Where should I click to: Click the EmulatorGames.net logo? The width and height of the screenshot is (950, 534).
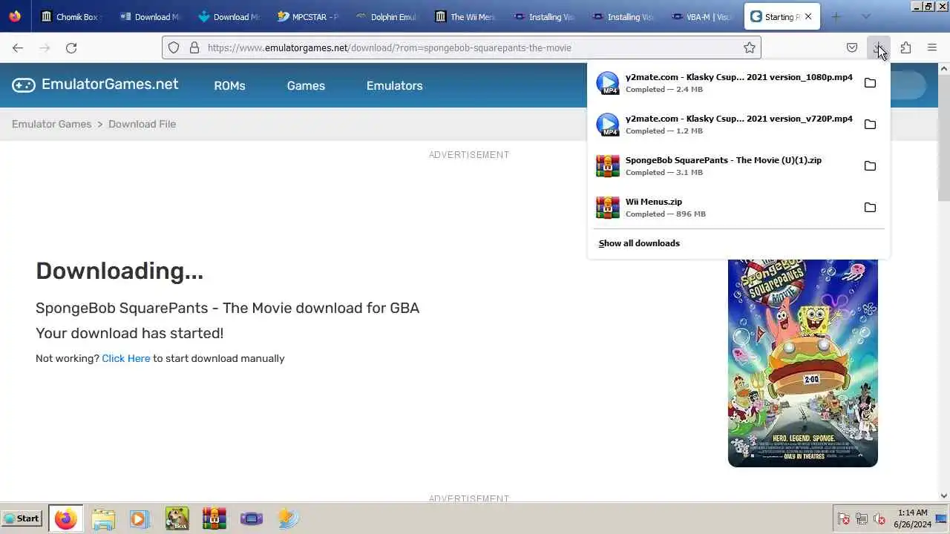point(95,85)
